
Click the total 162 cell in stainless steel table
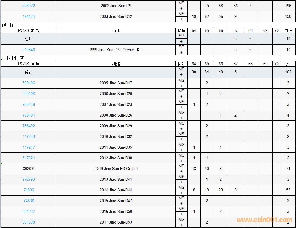[x=288, y=72]
